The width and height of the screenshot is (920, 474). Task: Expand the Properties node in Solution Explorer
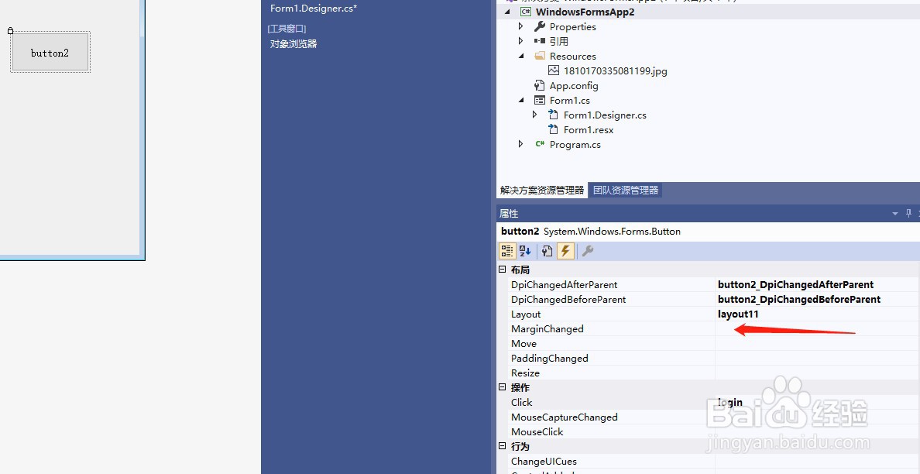(x=520, y=26)
